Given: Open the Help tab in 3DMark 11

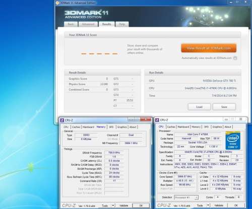Looking at the screenshot, I should [122, 24].
